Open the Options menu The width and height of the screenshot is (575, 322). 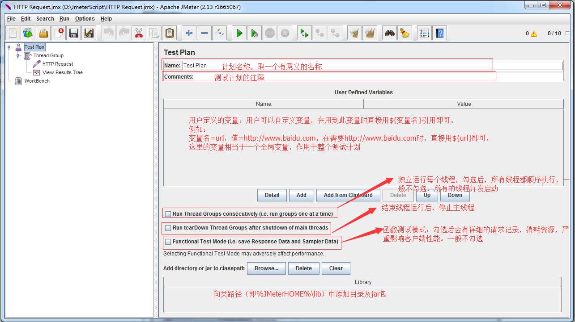(85, 19)
